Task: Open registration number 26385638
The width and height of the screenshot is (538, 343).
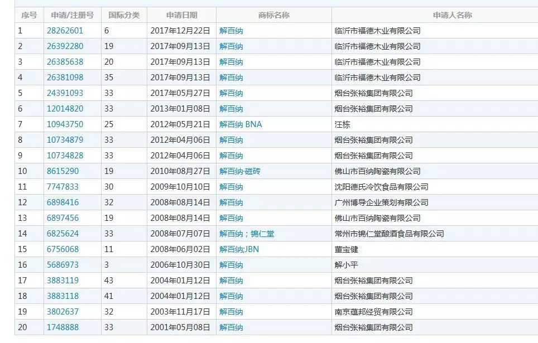Action: click(x=65, y=62)
